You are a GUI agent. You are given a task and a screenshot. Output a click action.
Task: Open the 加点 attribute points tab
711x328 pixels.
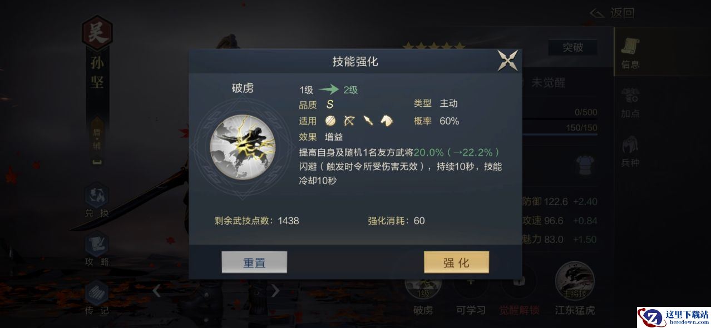pos(630,102)
